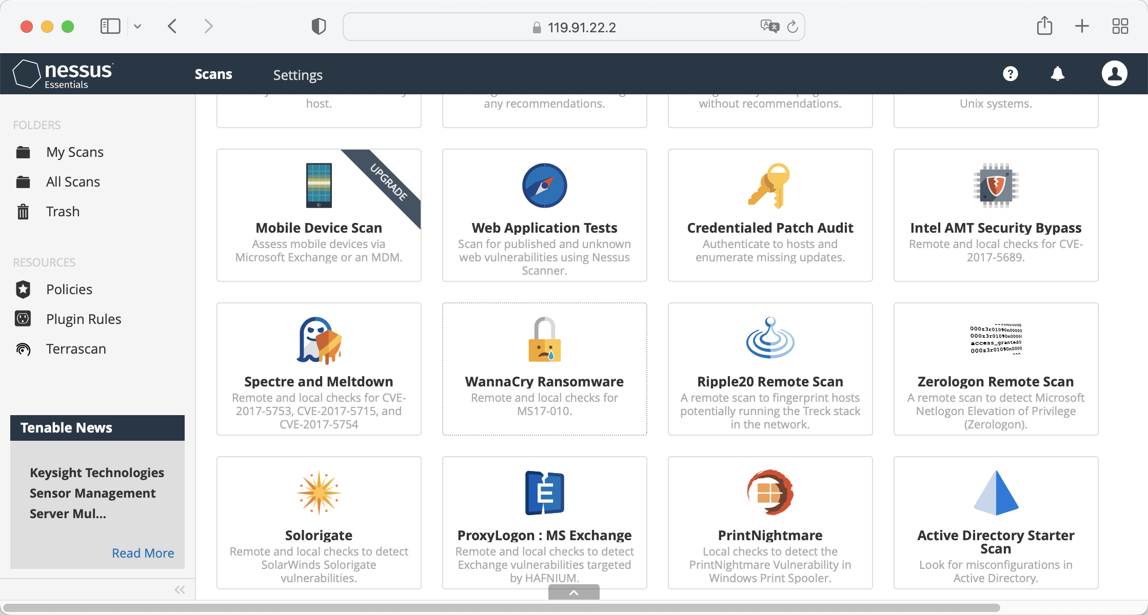Click the WannaCry Ransomware title
The image size is (1148, 615).
point(544,381)
